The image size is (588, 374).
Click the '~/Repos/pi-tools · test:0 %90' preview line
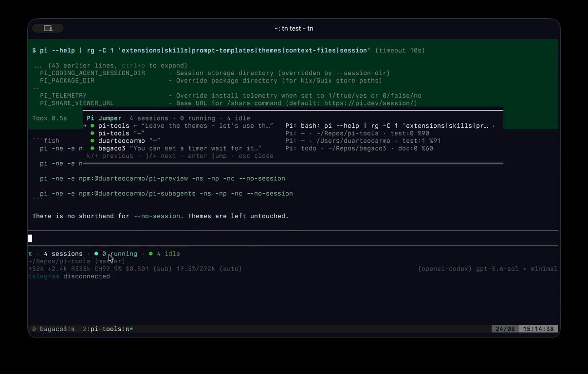357,133
